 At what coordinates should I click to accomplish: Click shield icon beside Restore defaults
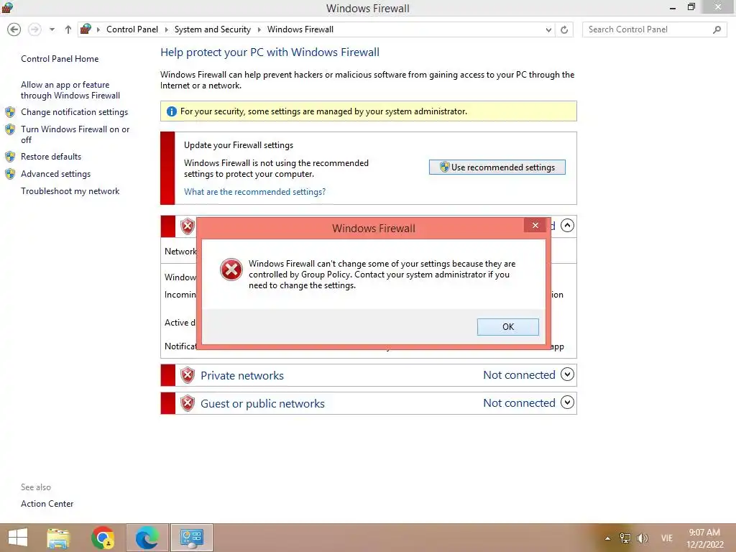(10, 156)
